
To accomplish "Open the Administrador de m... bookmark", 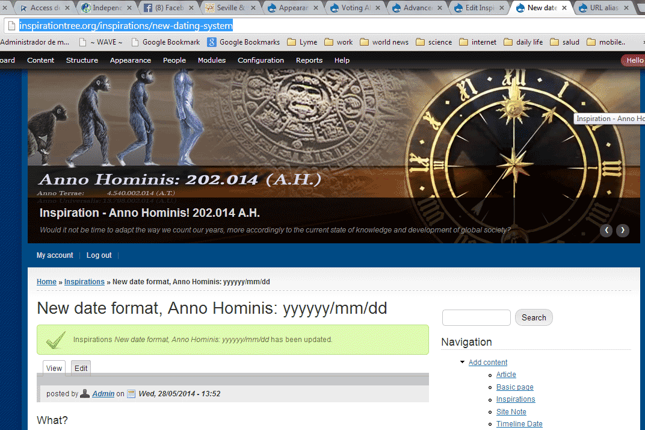I will [x=34, y=42].
